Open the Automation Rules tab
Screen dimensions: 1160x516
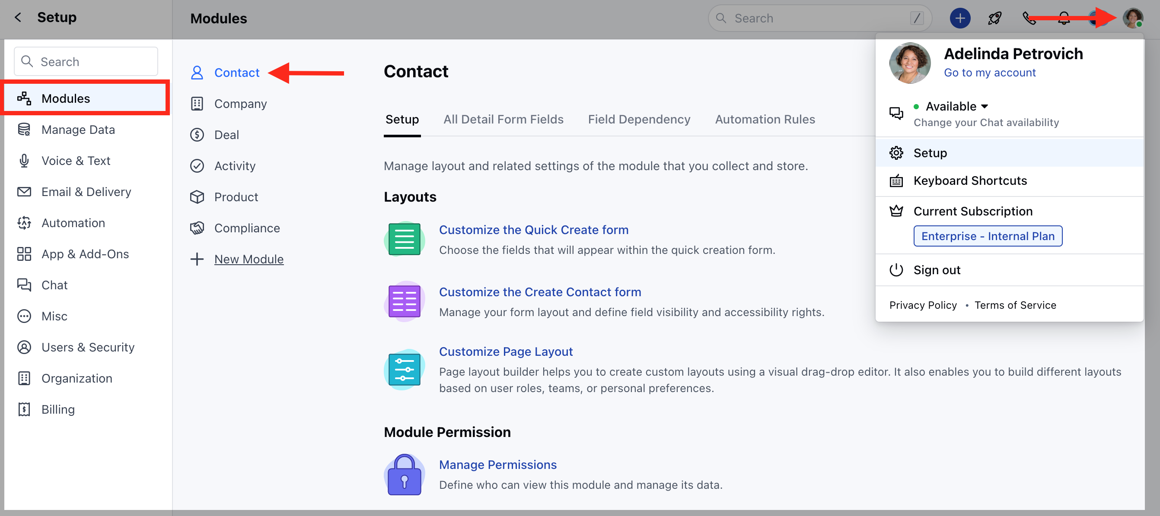pyautogui.click(x=765, y=119)
